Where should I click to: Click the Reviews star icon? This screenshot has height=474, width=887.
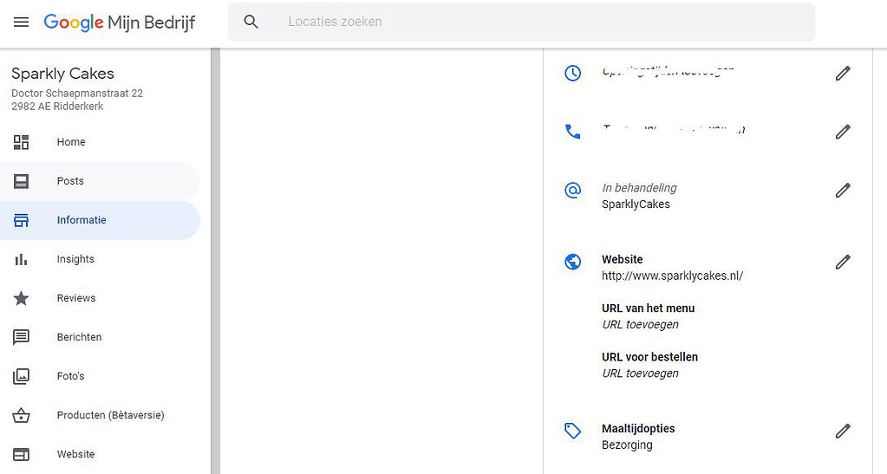(x=21, y=298)
